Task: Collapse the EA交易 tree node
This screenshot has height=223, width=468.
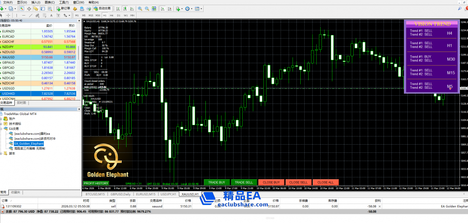Action: [x=1, y=128]
